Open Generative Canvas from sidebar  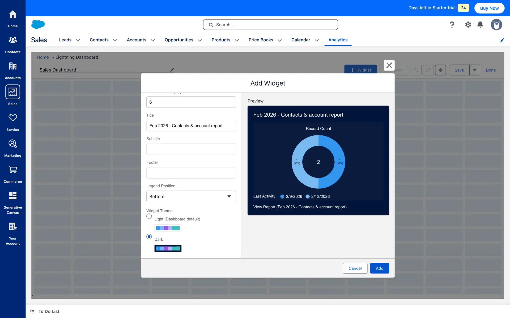(x=12, y=196)
